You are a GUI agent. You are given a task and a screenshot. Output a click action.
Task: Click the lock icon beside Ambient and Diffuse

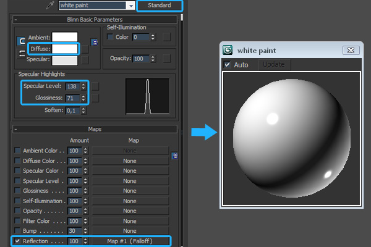(95, 42)
